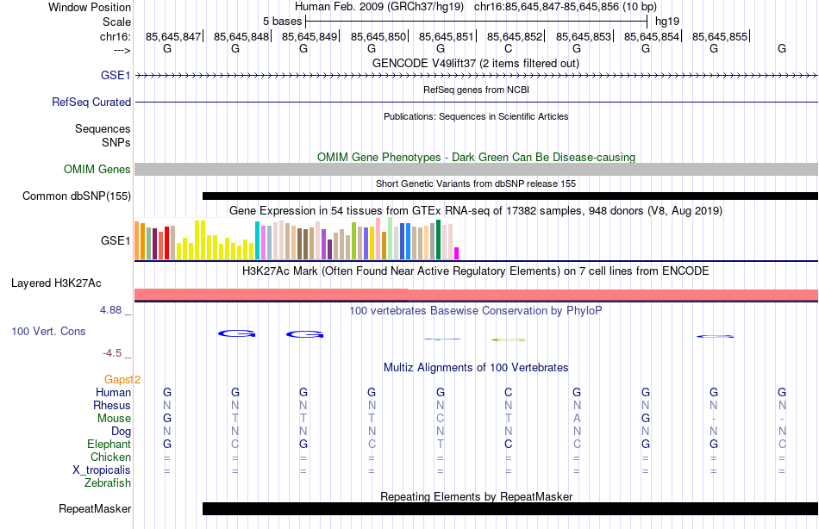819x529 pixels.
Task: Click the C base in reference sequence row
Action: [x=509, y=48]
